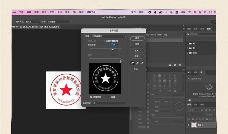228x134 pixels.
Task: Click the 颜色容差 slider handle
Action: pyautogui.click(x=113, y=50)
